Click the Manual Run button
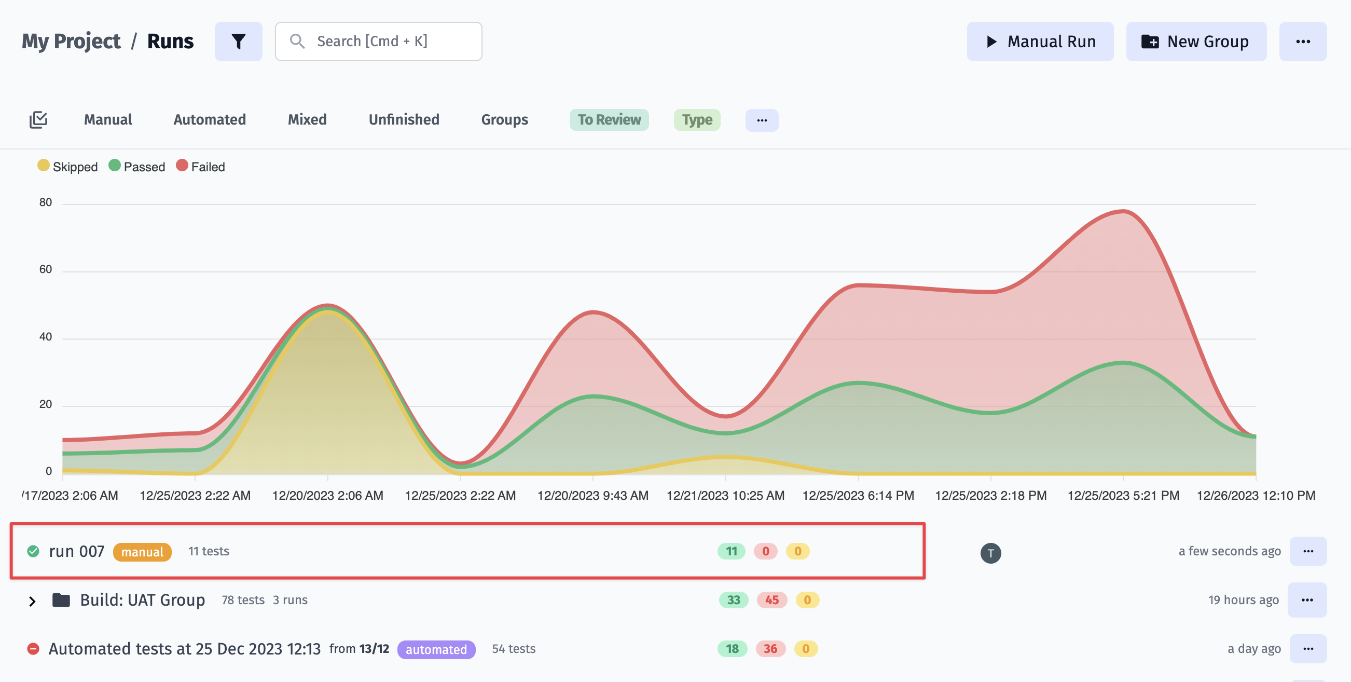 click(x=1041, y=41)
